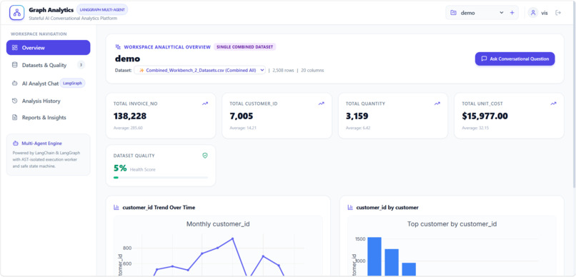Click the Average: 6.42 text
This screenshot has width=576, height=277.
click(358, 128)
